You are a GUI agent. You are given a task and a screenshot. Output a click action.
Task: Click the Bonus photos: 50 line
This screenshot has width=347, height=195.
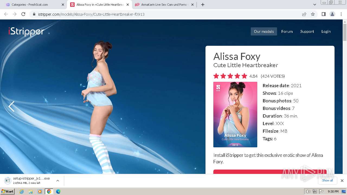280,101
